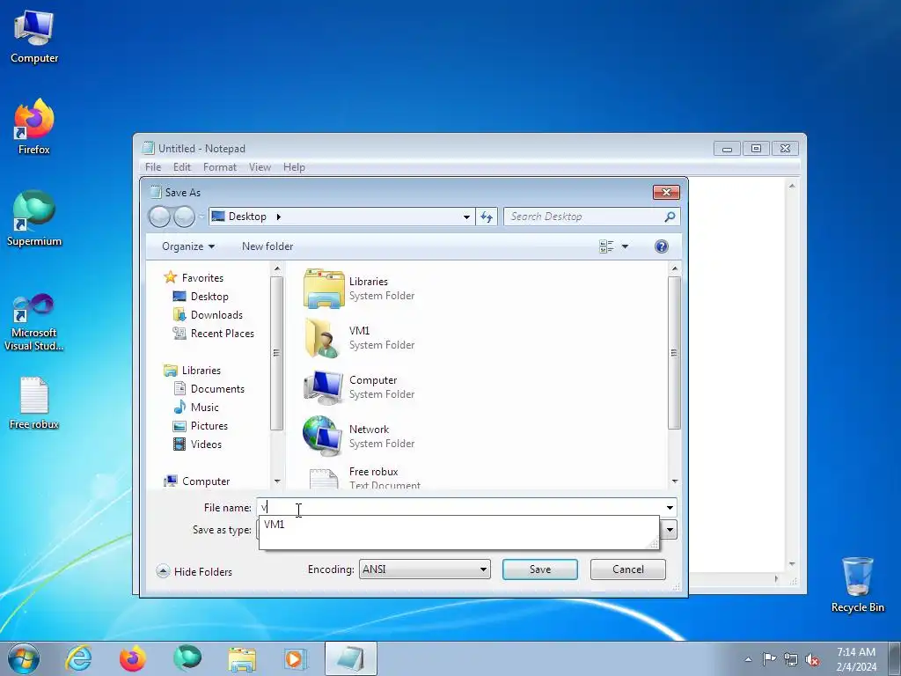Refresh the Desktop folder listing

(x=487, y=217)
